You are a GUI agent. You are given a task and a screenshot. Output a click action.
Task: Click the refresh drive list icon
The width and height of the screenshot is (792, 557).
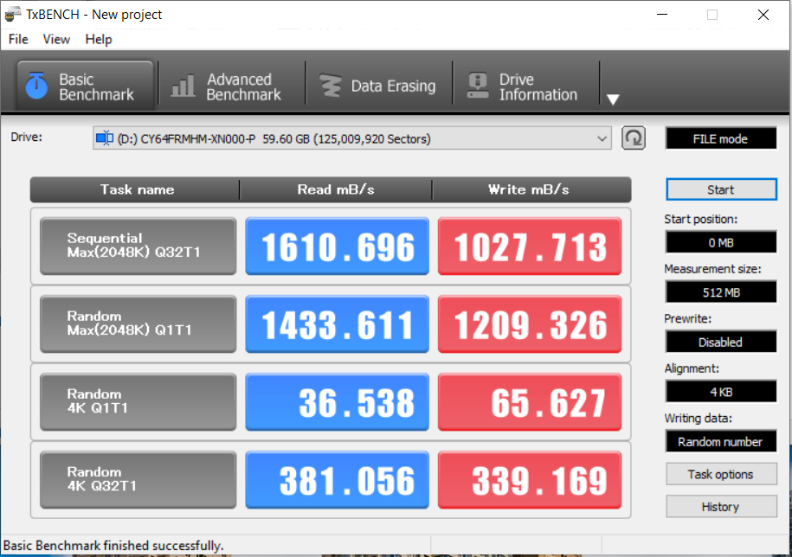(634, 138)
